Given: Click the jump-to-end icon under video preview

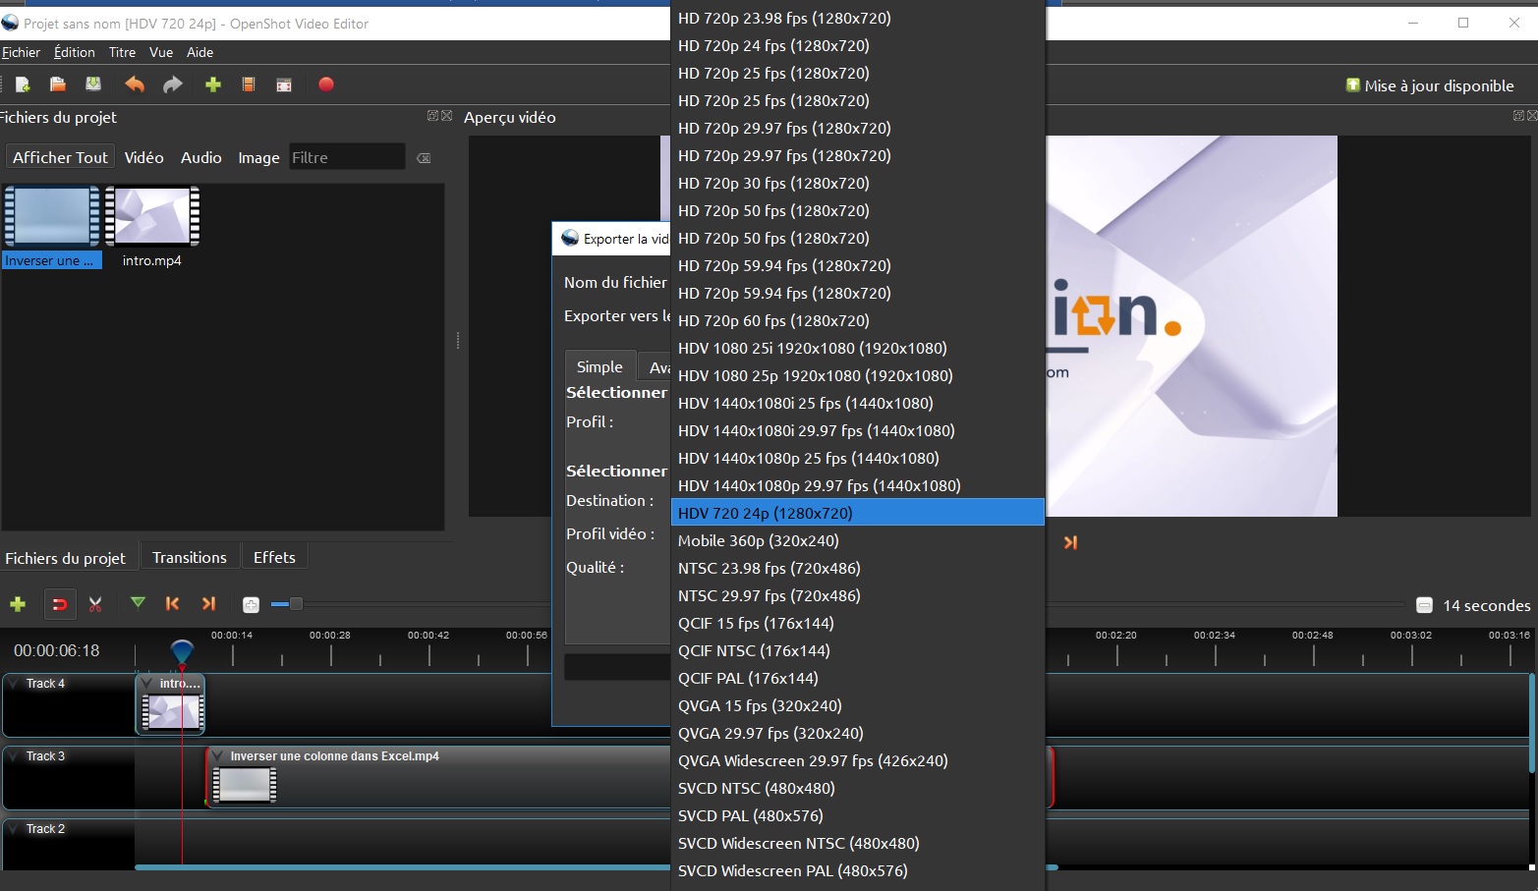Looking at the screenshot, I should [1070, 542].
